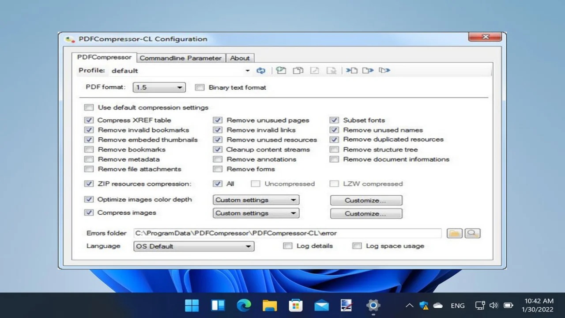Toggle Remove unusued pages checkbox
Image resolution: width=565 pixels, height=318 pixels.
click(218, 120)
